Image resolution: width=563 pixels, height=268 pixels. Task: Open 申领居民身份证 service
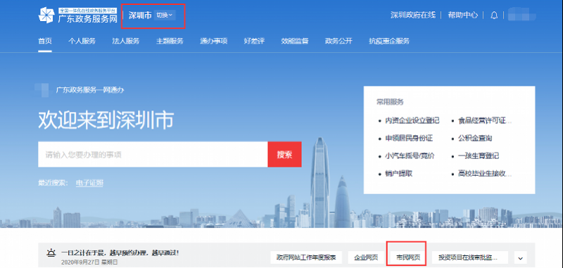[x=409, y=139]
